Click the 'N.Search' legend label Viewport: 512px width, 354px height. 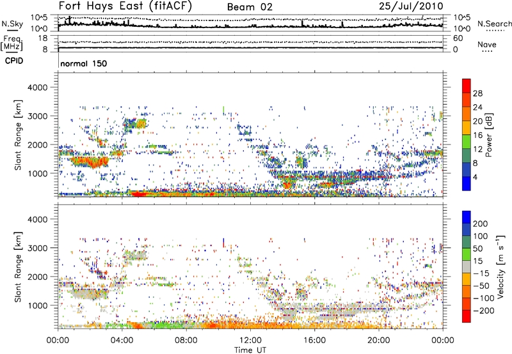(494, 24)
